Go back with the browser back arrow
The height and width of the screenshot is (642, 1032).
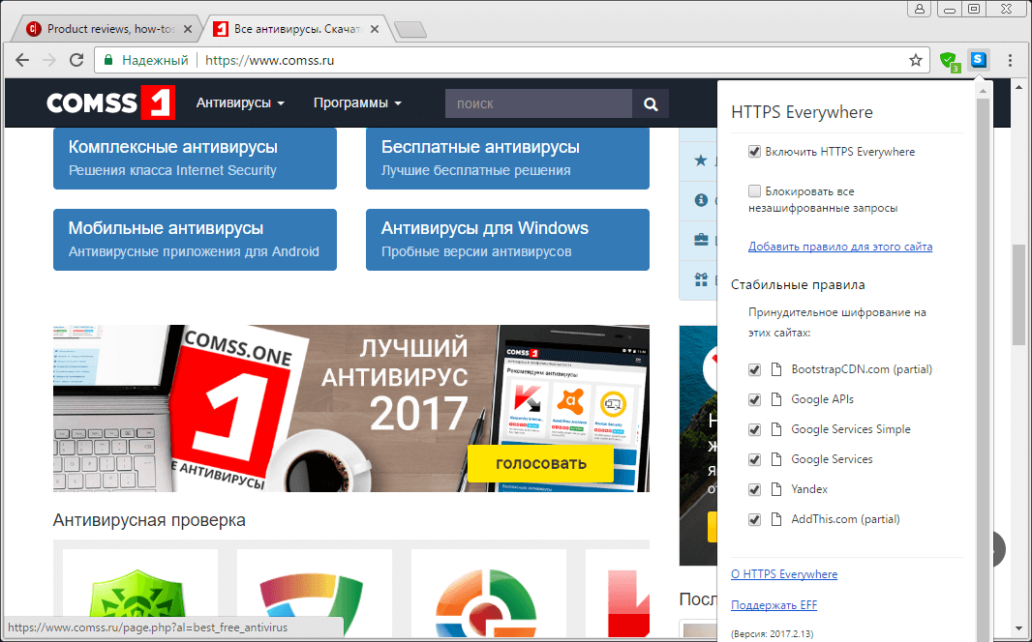click(x=22, y=61)
